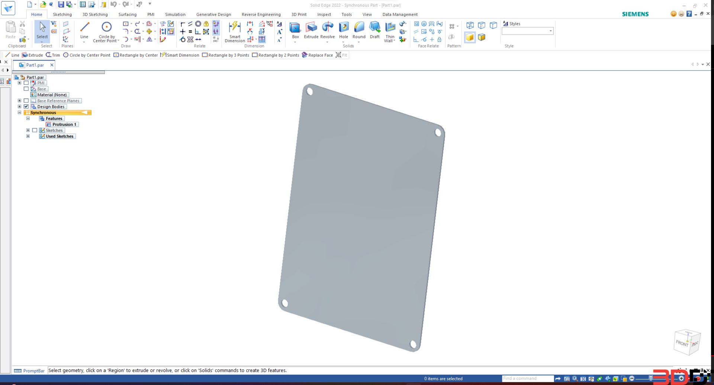Open the Thin Wall command

pyautogui.click(x=390, y=32)
